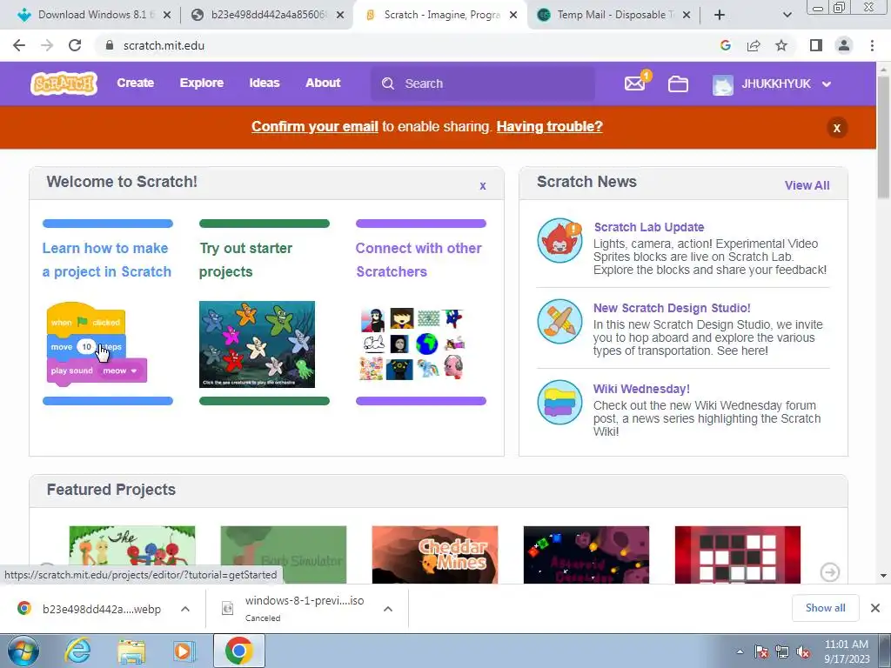Open Windows Start button

[23, 651]
